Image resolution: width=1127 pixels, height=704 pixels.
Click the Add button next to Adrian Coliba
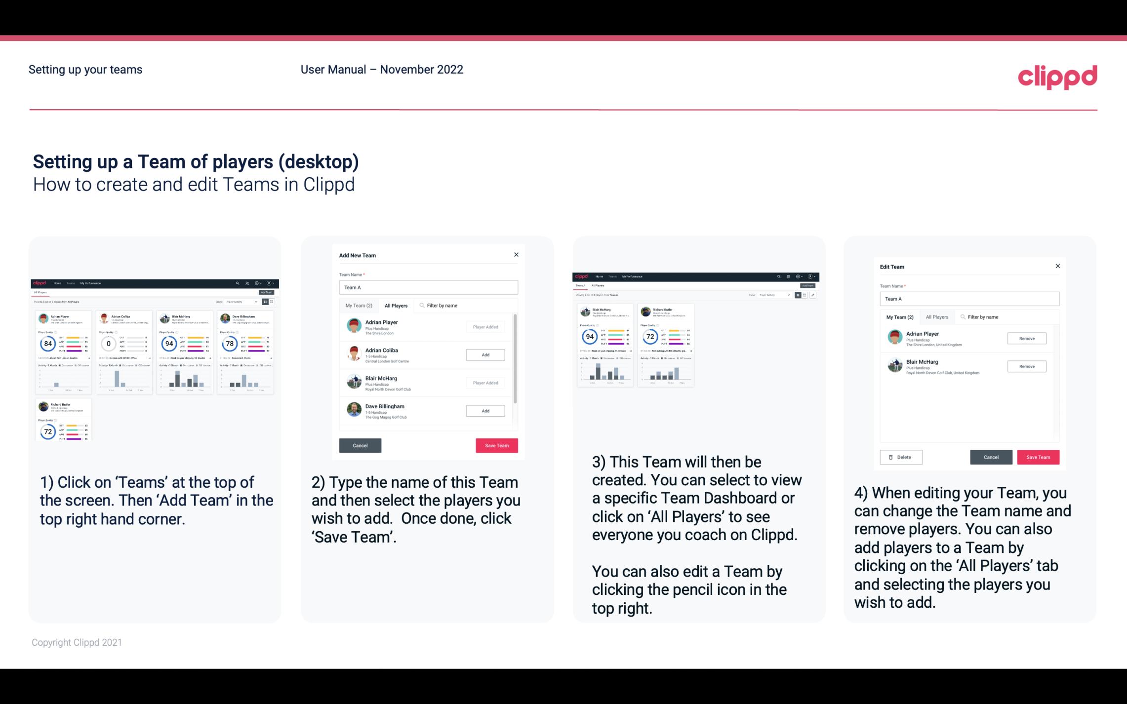click(x=484, y=354)
